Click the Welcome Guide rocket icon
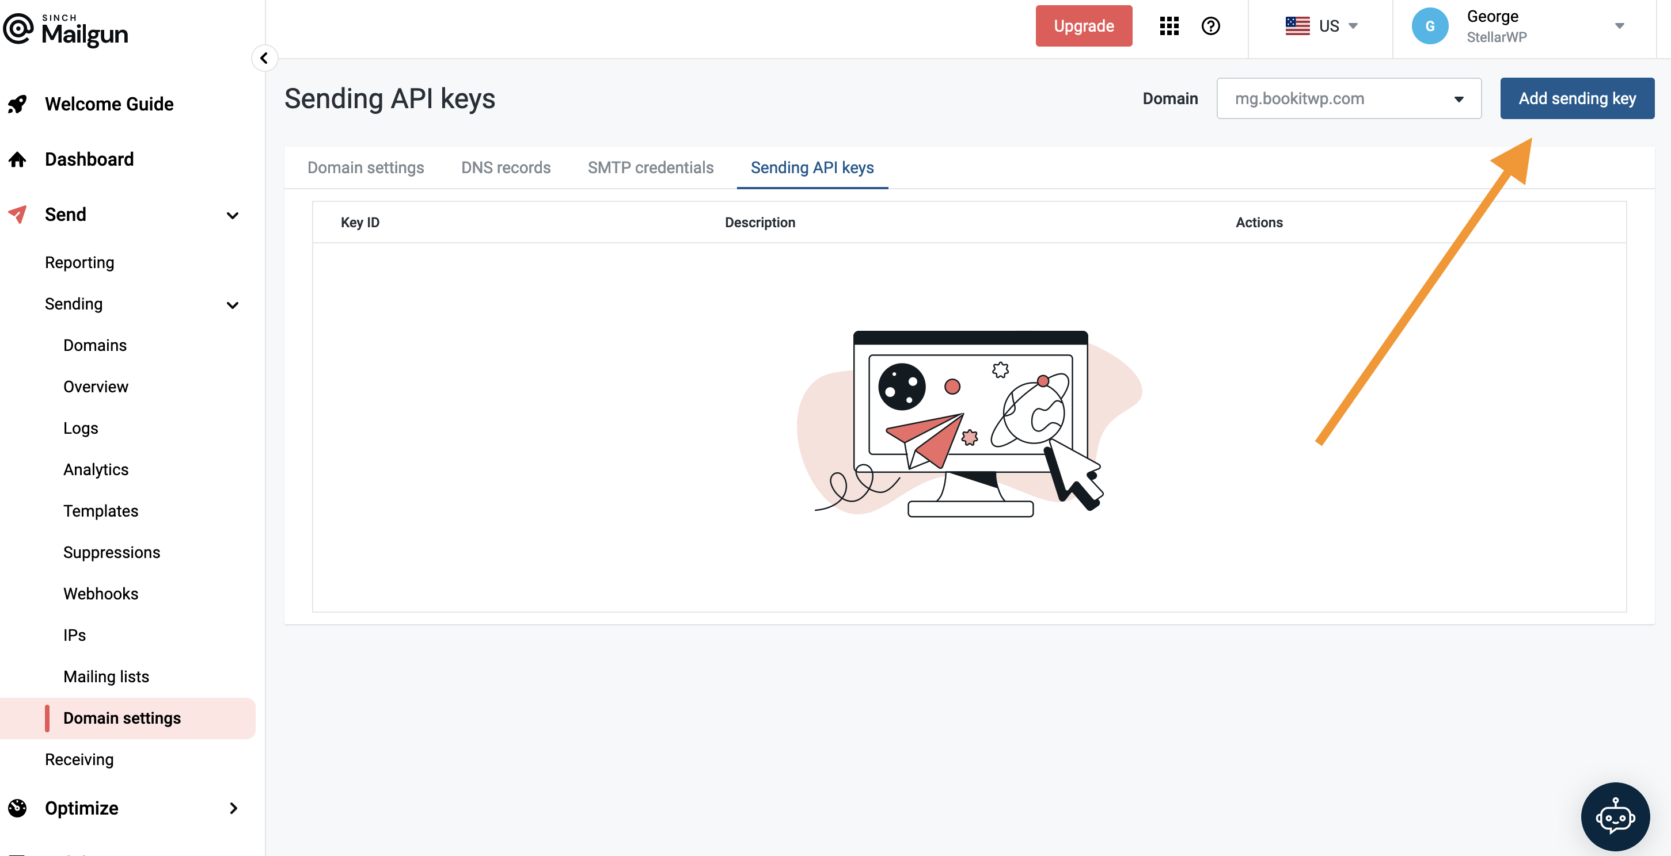This screenshot has height=856, width=1671. pos(17,104)
